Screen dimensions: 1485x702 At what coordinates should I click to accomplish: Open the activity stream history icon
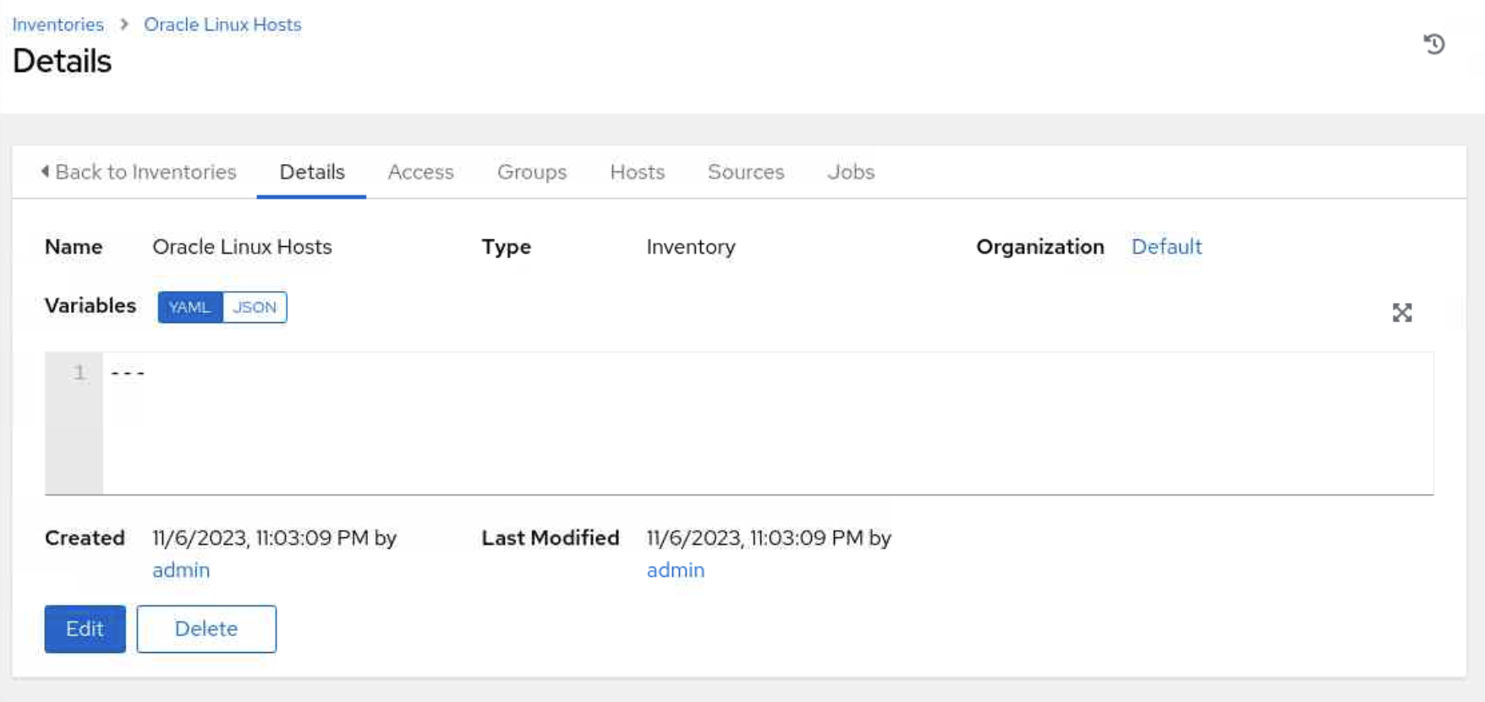(x=1433, y=44)
